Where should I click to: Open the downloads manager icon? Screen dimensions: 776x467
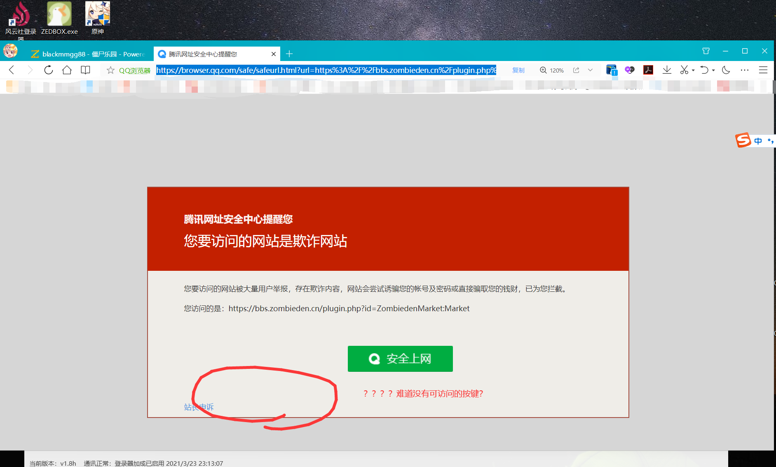[x=667, y=70]
